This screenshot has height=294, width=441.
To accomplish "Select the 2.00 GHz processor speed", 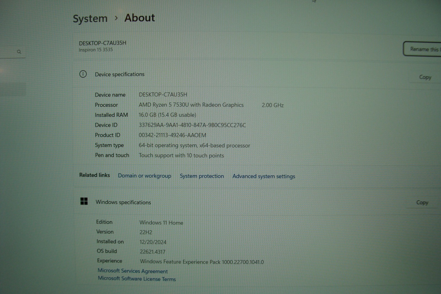I will coord(273,105).
